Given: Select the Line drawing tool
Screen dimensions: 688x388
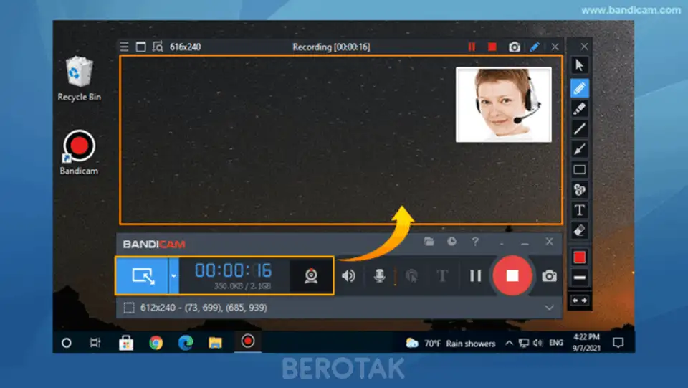Looking at the screenshot, I should [579, 128].
